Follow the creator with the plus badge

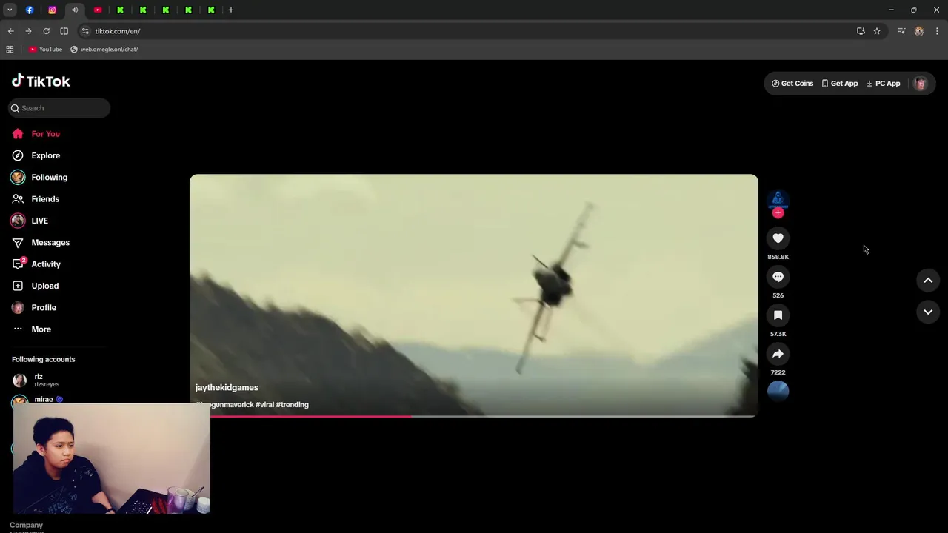tap(778, 213)
